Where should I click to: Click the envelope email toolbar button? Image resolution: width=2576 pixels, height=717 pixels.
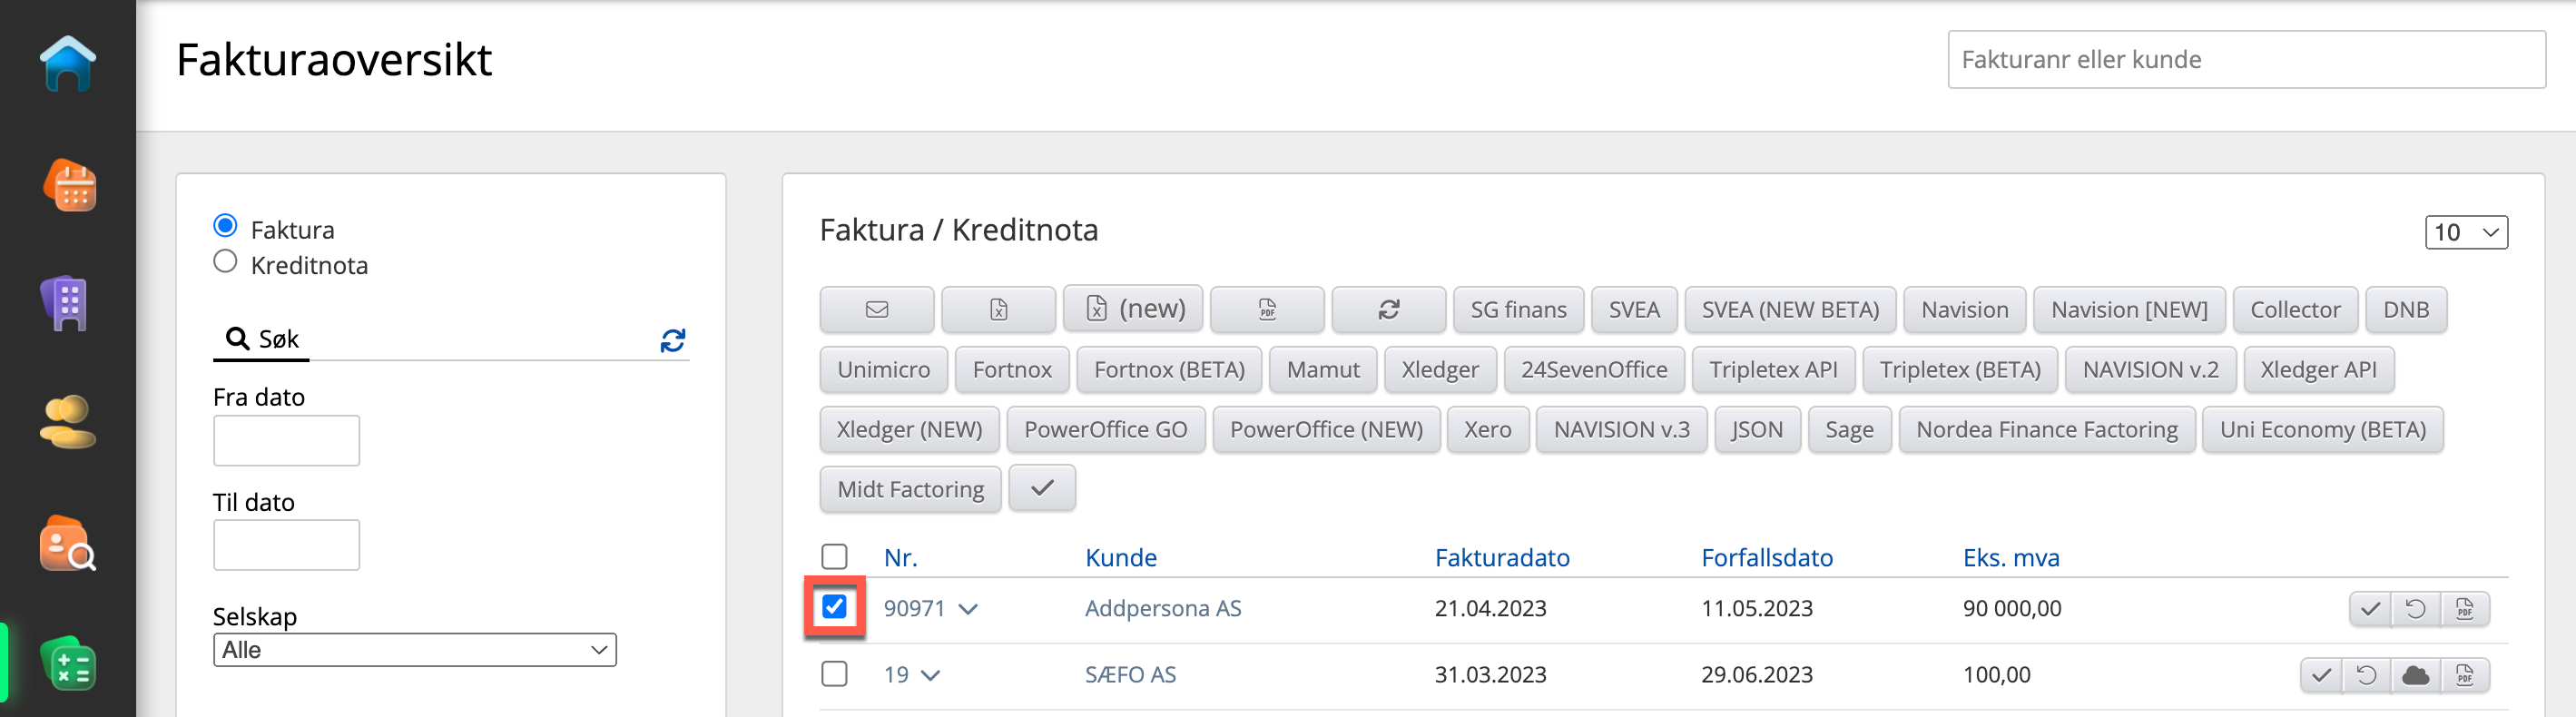tap(876, 310)
